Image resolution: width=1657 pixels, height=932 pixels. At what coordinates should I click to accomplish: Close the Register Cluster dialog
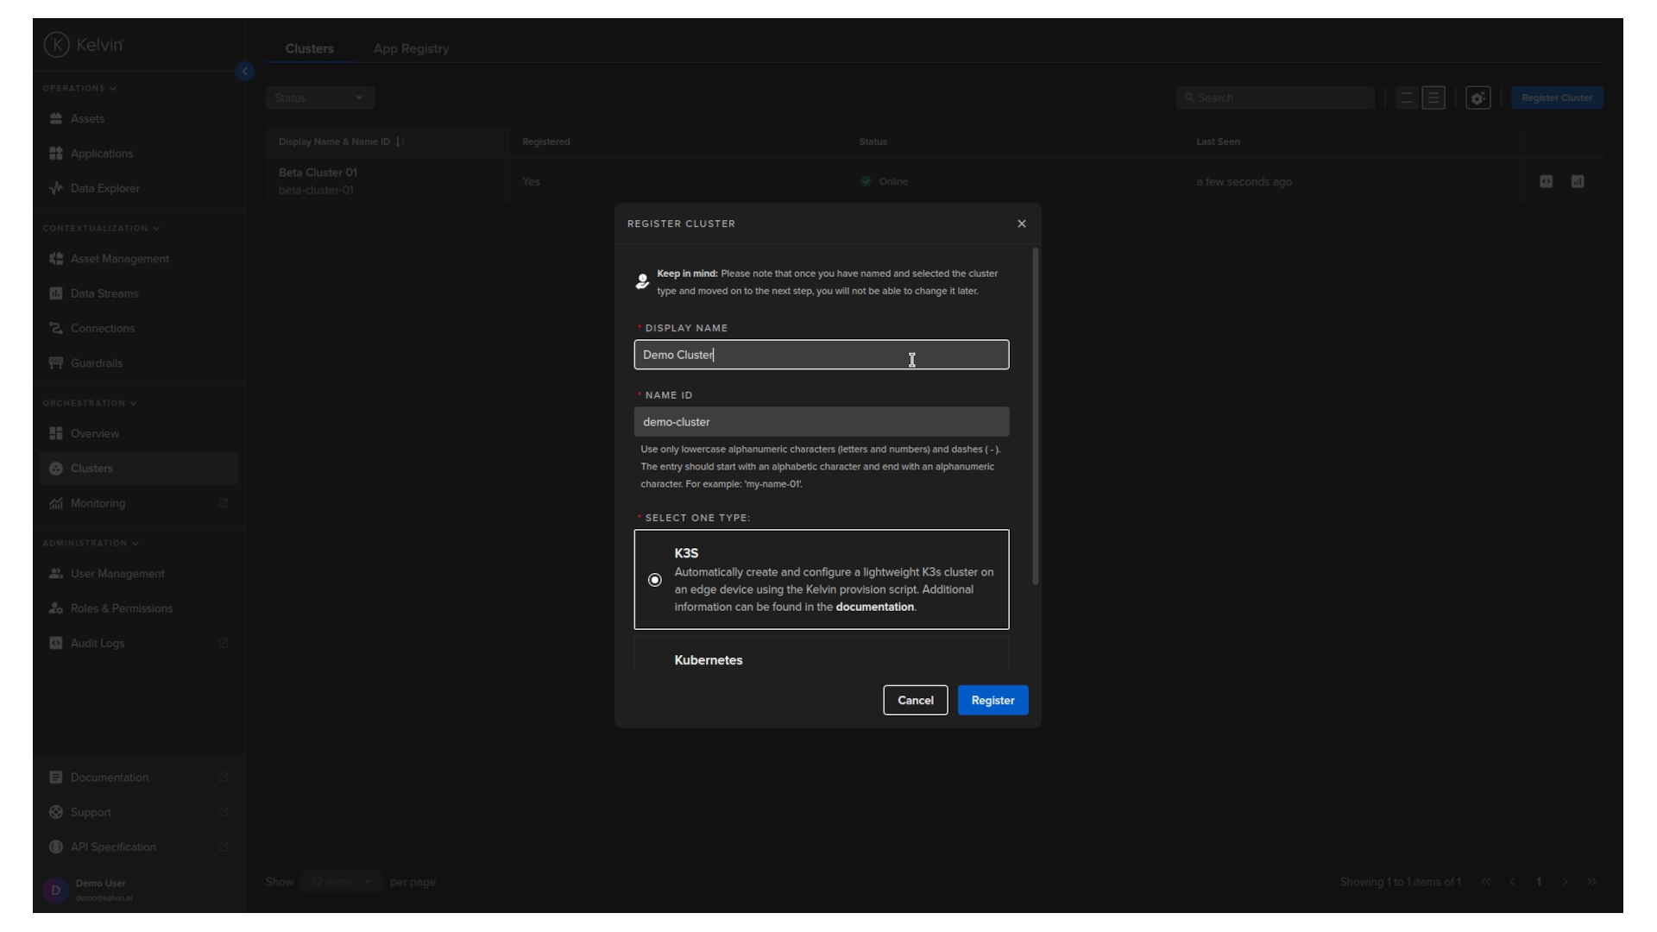point(1021,224)
